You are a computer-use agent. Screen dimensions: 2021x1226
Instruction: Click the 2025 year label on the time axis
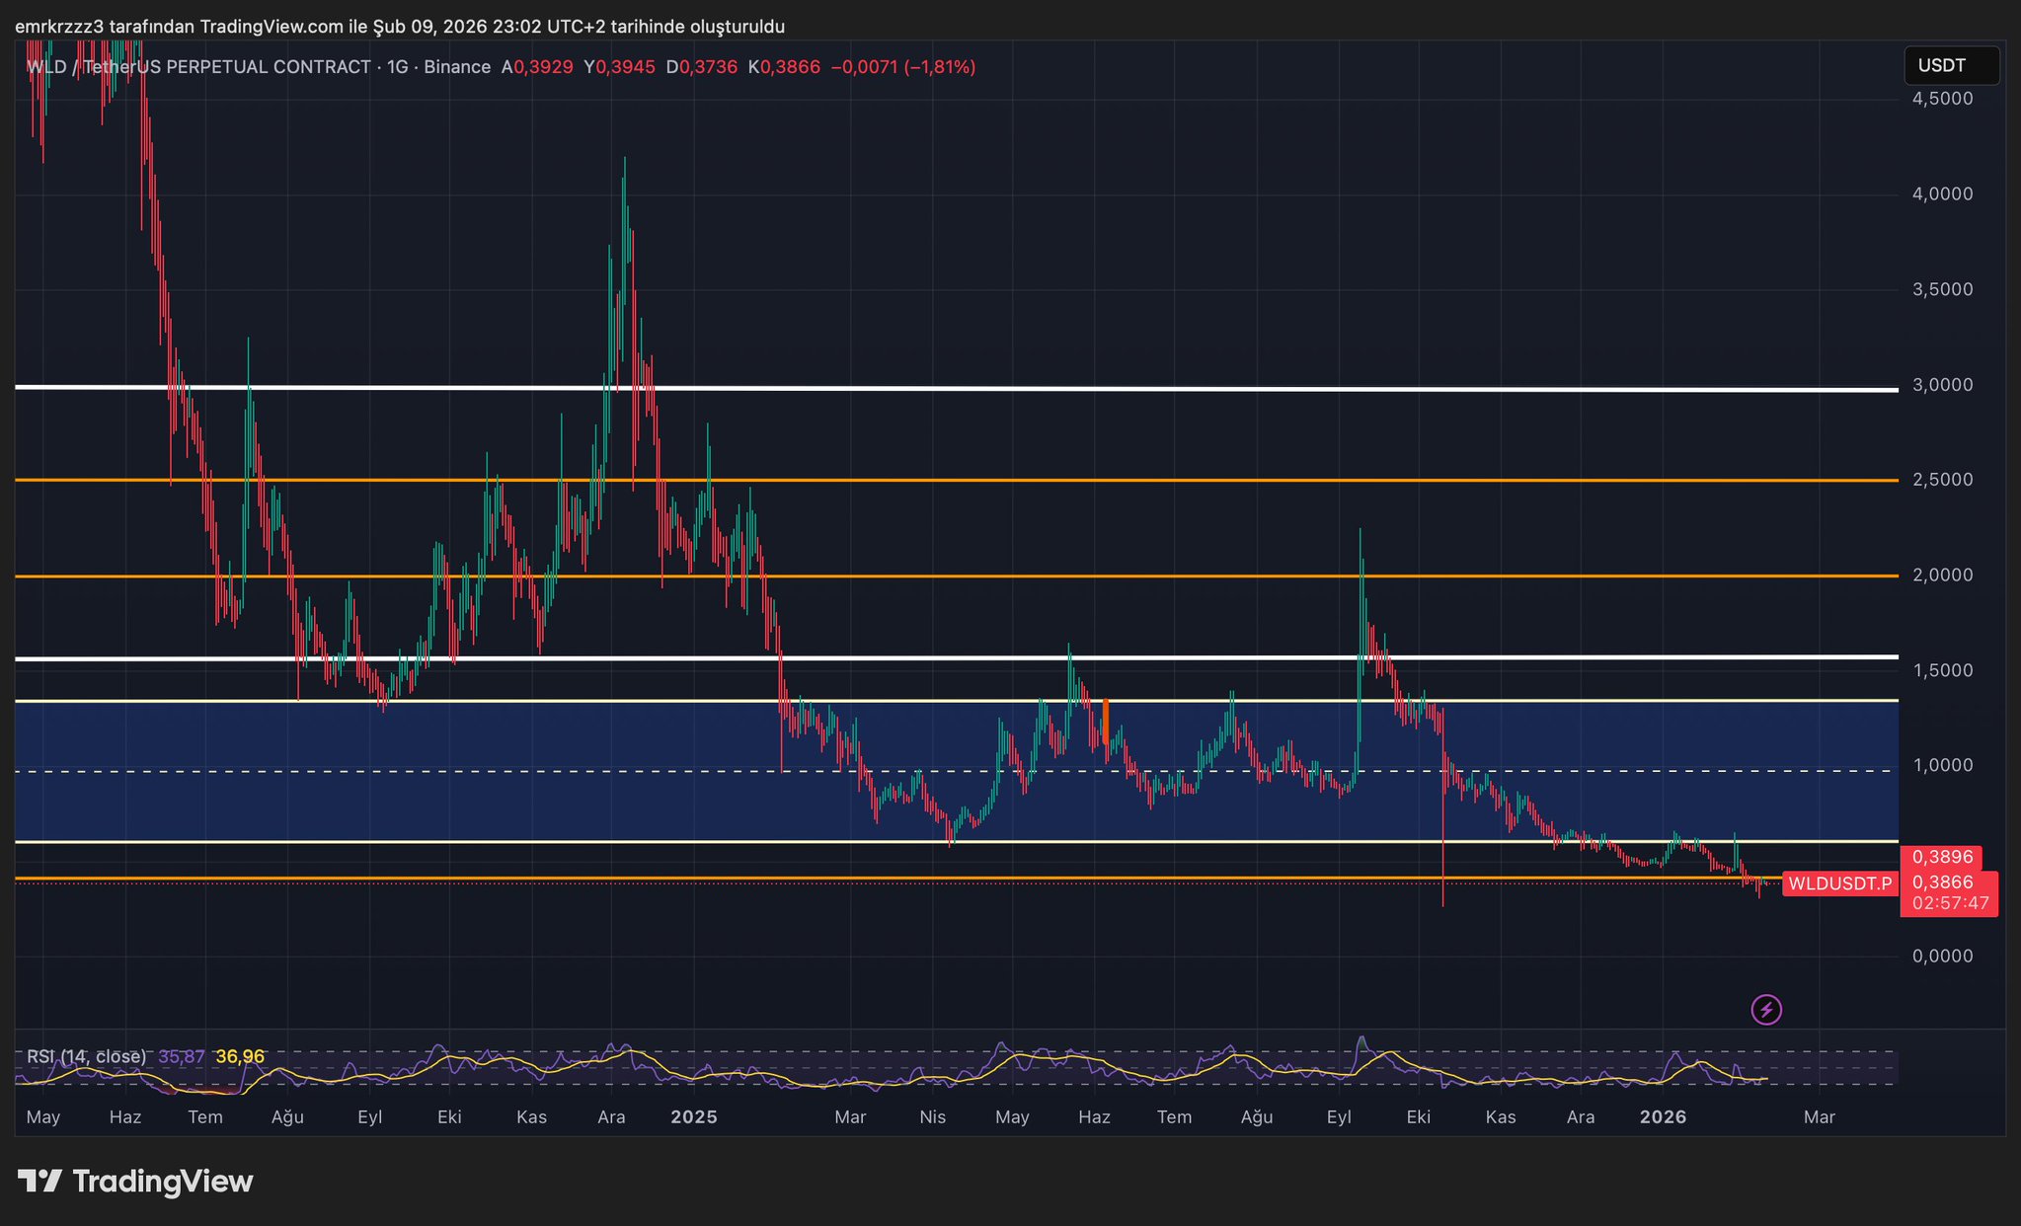[x=693, y=1116]
